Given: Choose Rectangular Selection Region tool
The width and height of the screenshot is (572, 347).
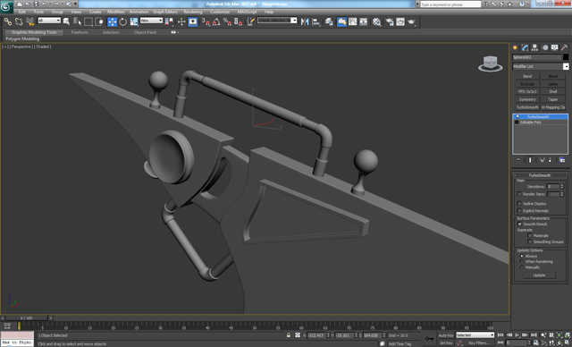Looking at the screenshot, I should 88,21.
